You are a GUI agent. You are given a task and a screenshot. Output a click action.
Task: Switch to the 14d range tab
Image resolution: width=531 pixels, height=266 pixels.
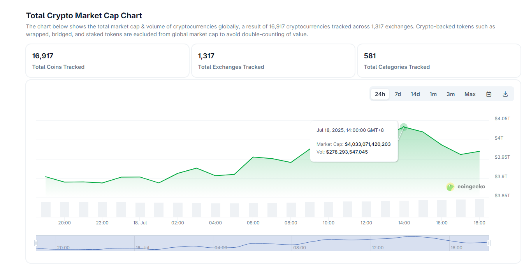coord(415,94)
